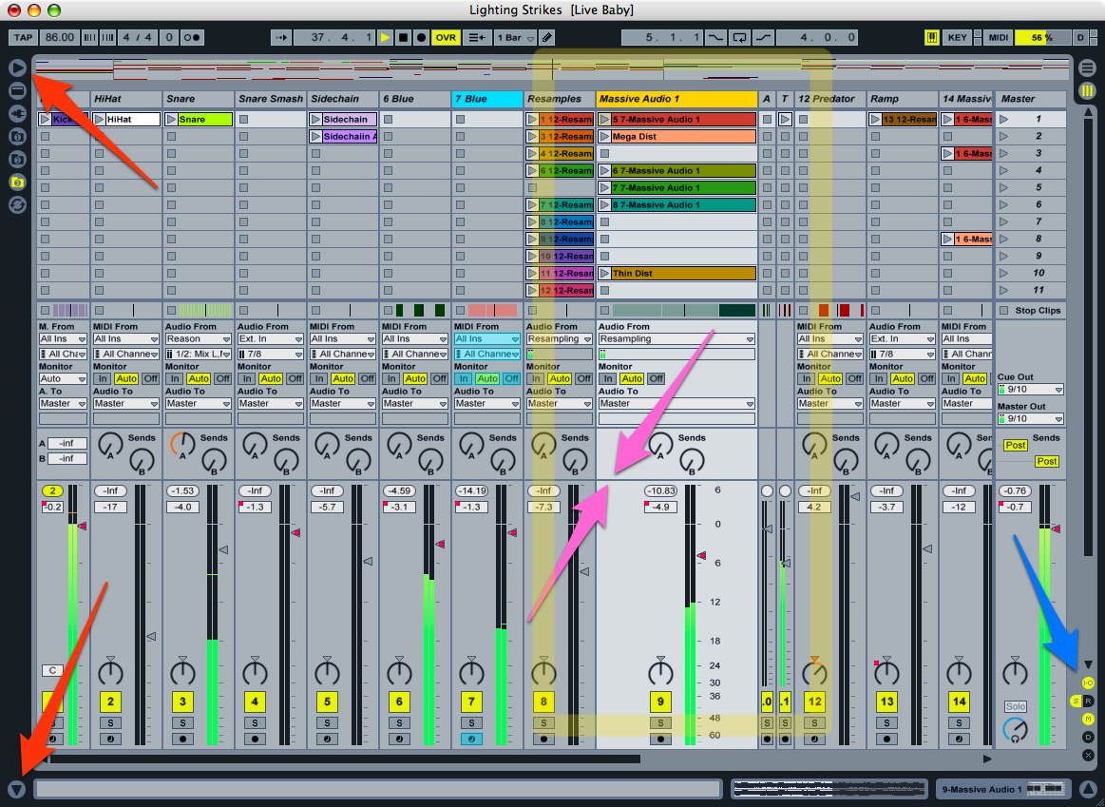
Task: Enter KEY mapping mode
Action: coord(959,37)
